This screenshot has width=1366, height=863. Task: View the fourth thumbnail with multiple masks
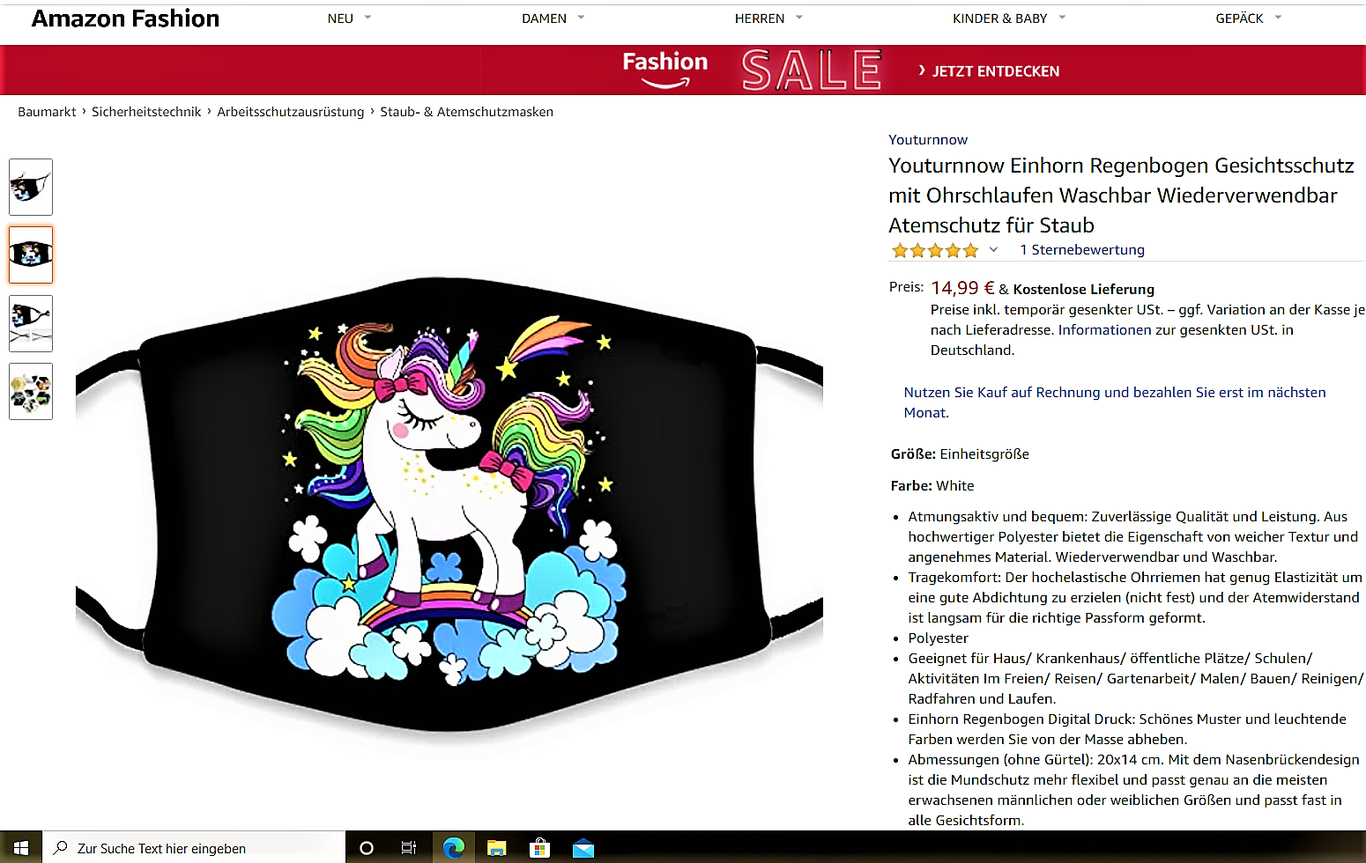[x=31, y=391]
